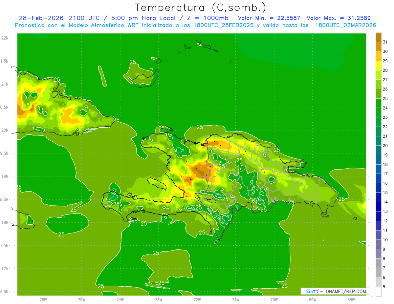The width and height of the screenshot is (394, 304).
Task: Click the legend label "31"
Action: tap(385, 42)
